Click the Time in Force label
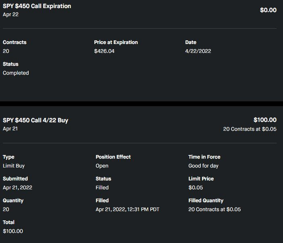 pyautogui.click(x=204, y=157)
